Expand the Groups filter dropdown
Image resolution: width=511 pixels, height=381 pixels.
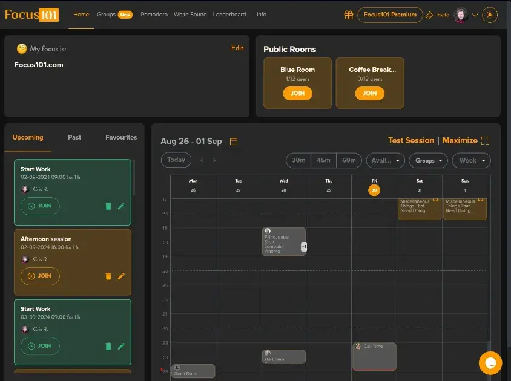pos(428,160)
